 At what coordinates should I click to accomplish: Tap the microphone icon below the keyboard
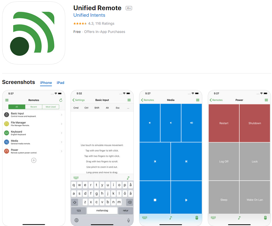pyautogui.click(x=129, y=220)
